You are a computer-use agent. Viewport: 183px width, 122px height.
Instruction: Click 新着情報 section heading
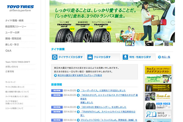[x=57, y=84]
